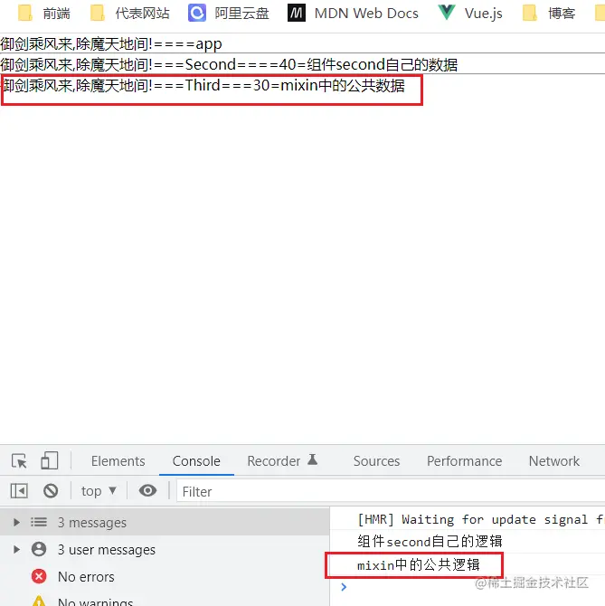Click the 组件second自己的逻辑 log line
605x606 pixels.
[x=430, y=542]
